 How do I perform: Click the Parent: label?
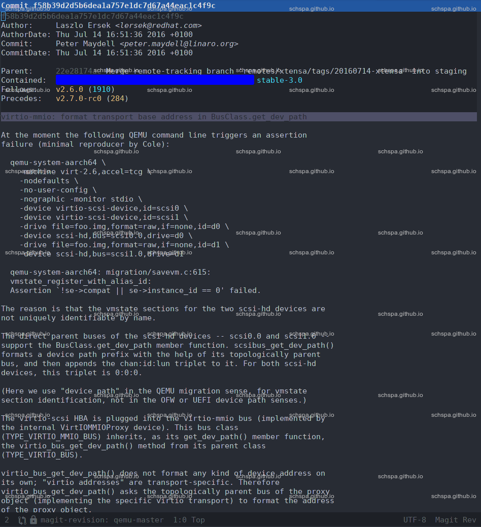click(17, 71)
